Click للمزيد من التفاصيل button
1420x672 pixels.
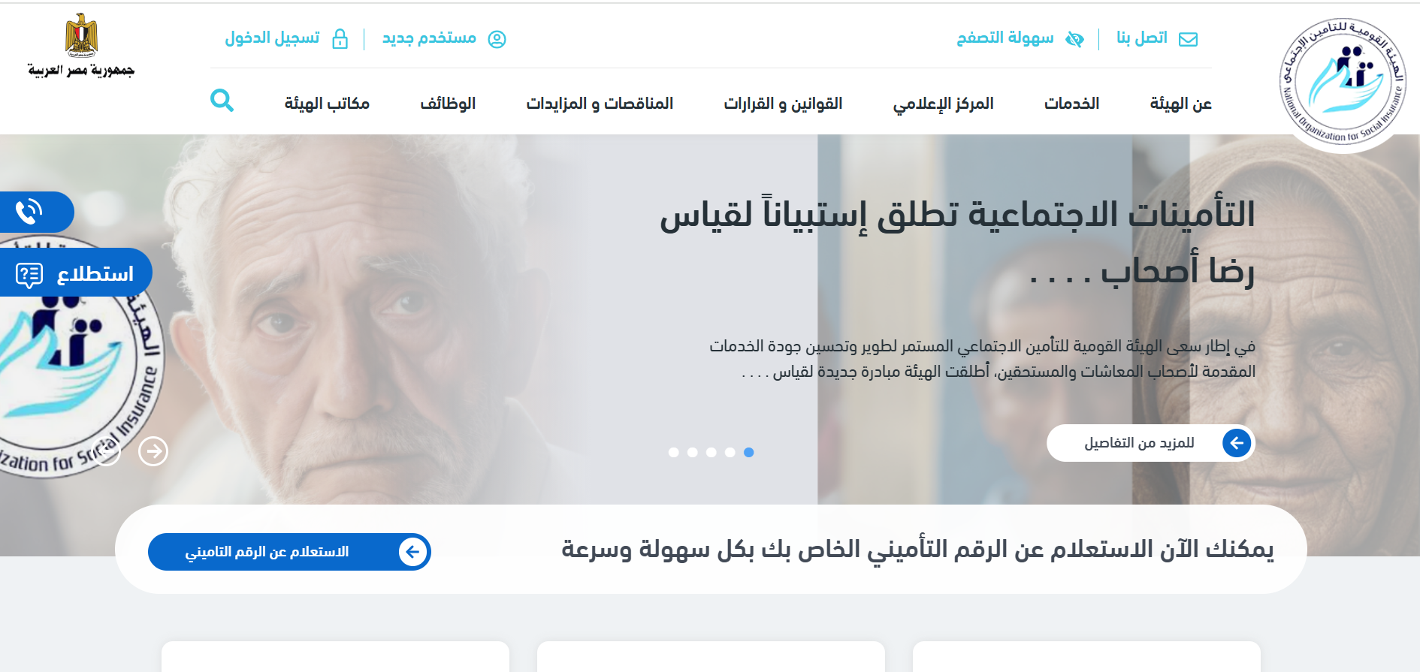click(1150, 443)
